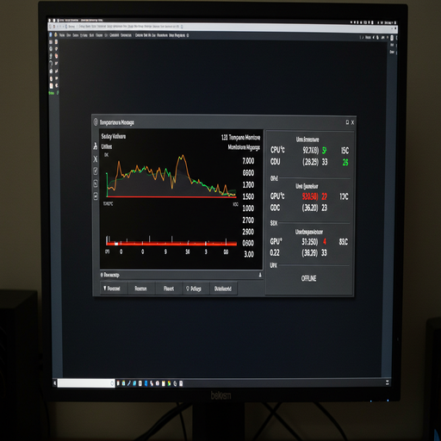
Task: Click the "2.700" scale value beside the chart
Action: [x=248, y=220]
